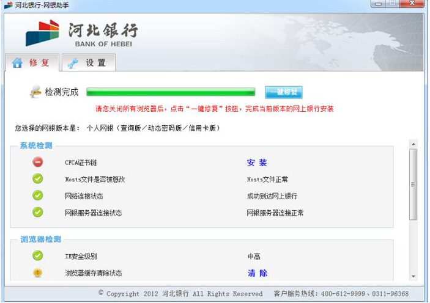Close the 网银助手 window

tap(412, 4)
